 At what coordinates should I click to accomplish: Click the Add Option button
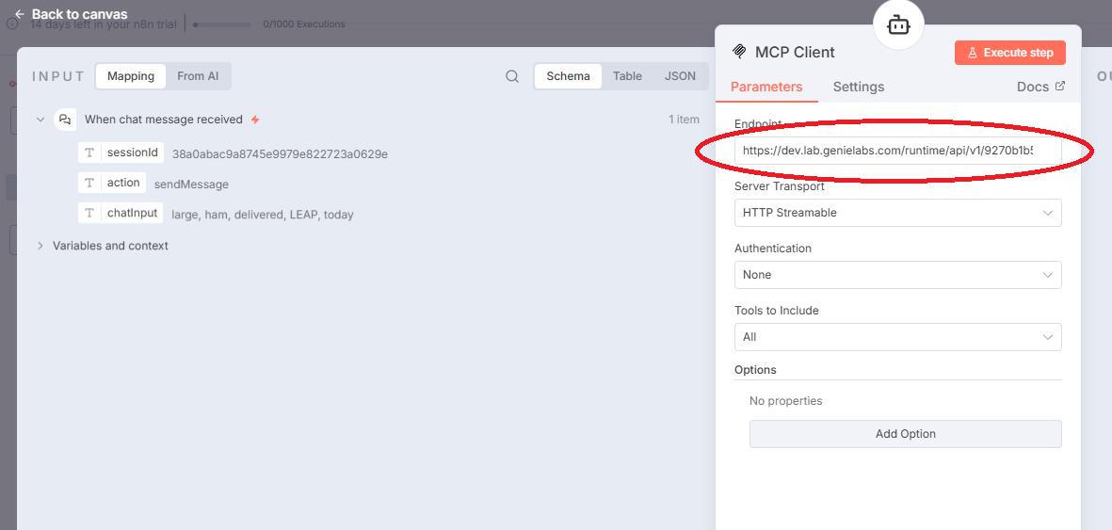click(905, 433)
